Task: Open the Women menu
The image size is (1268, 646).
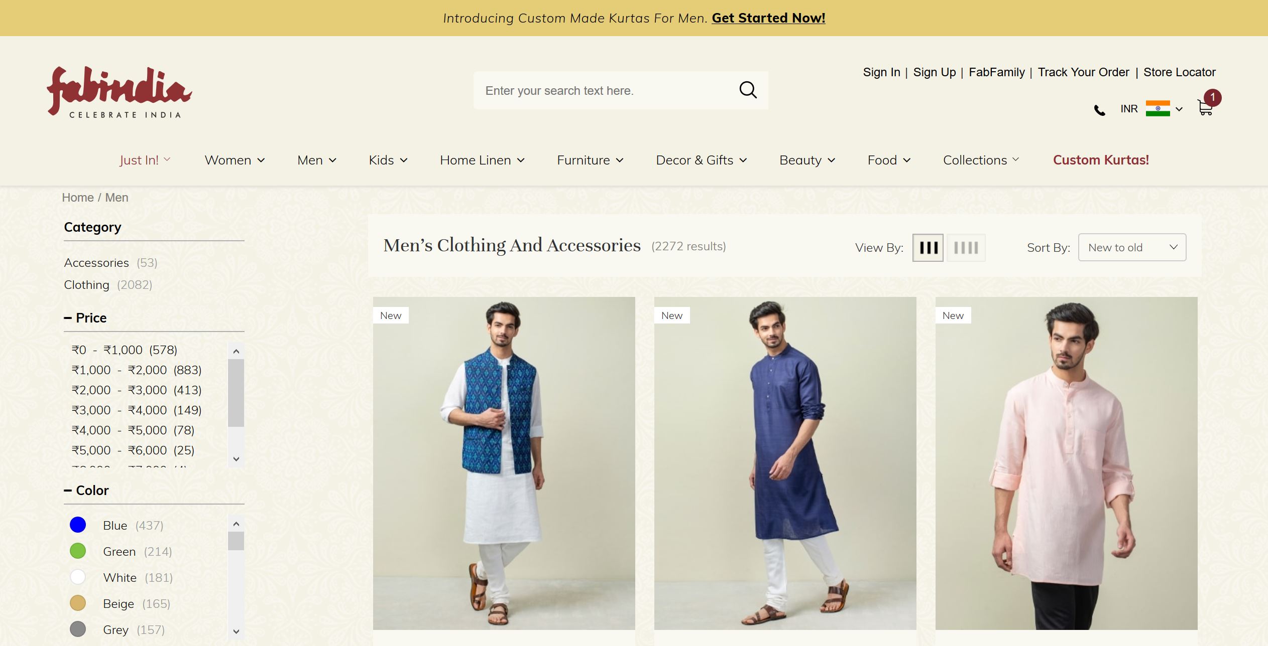Action: coord(234,160)
